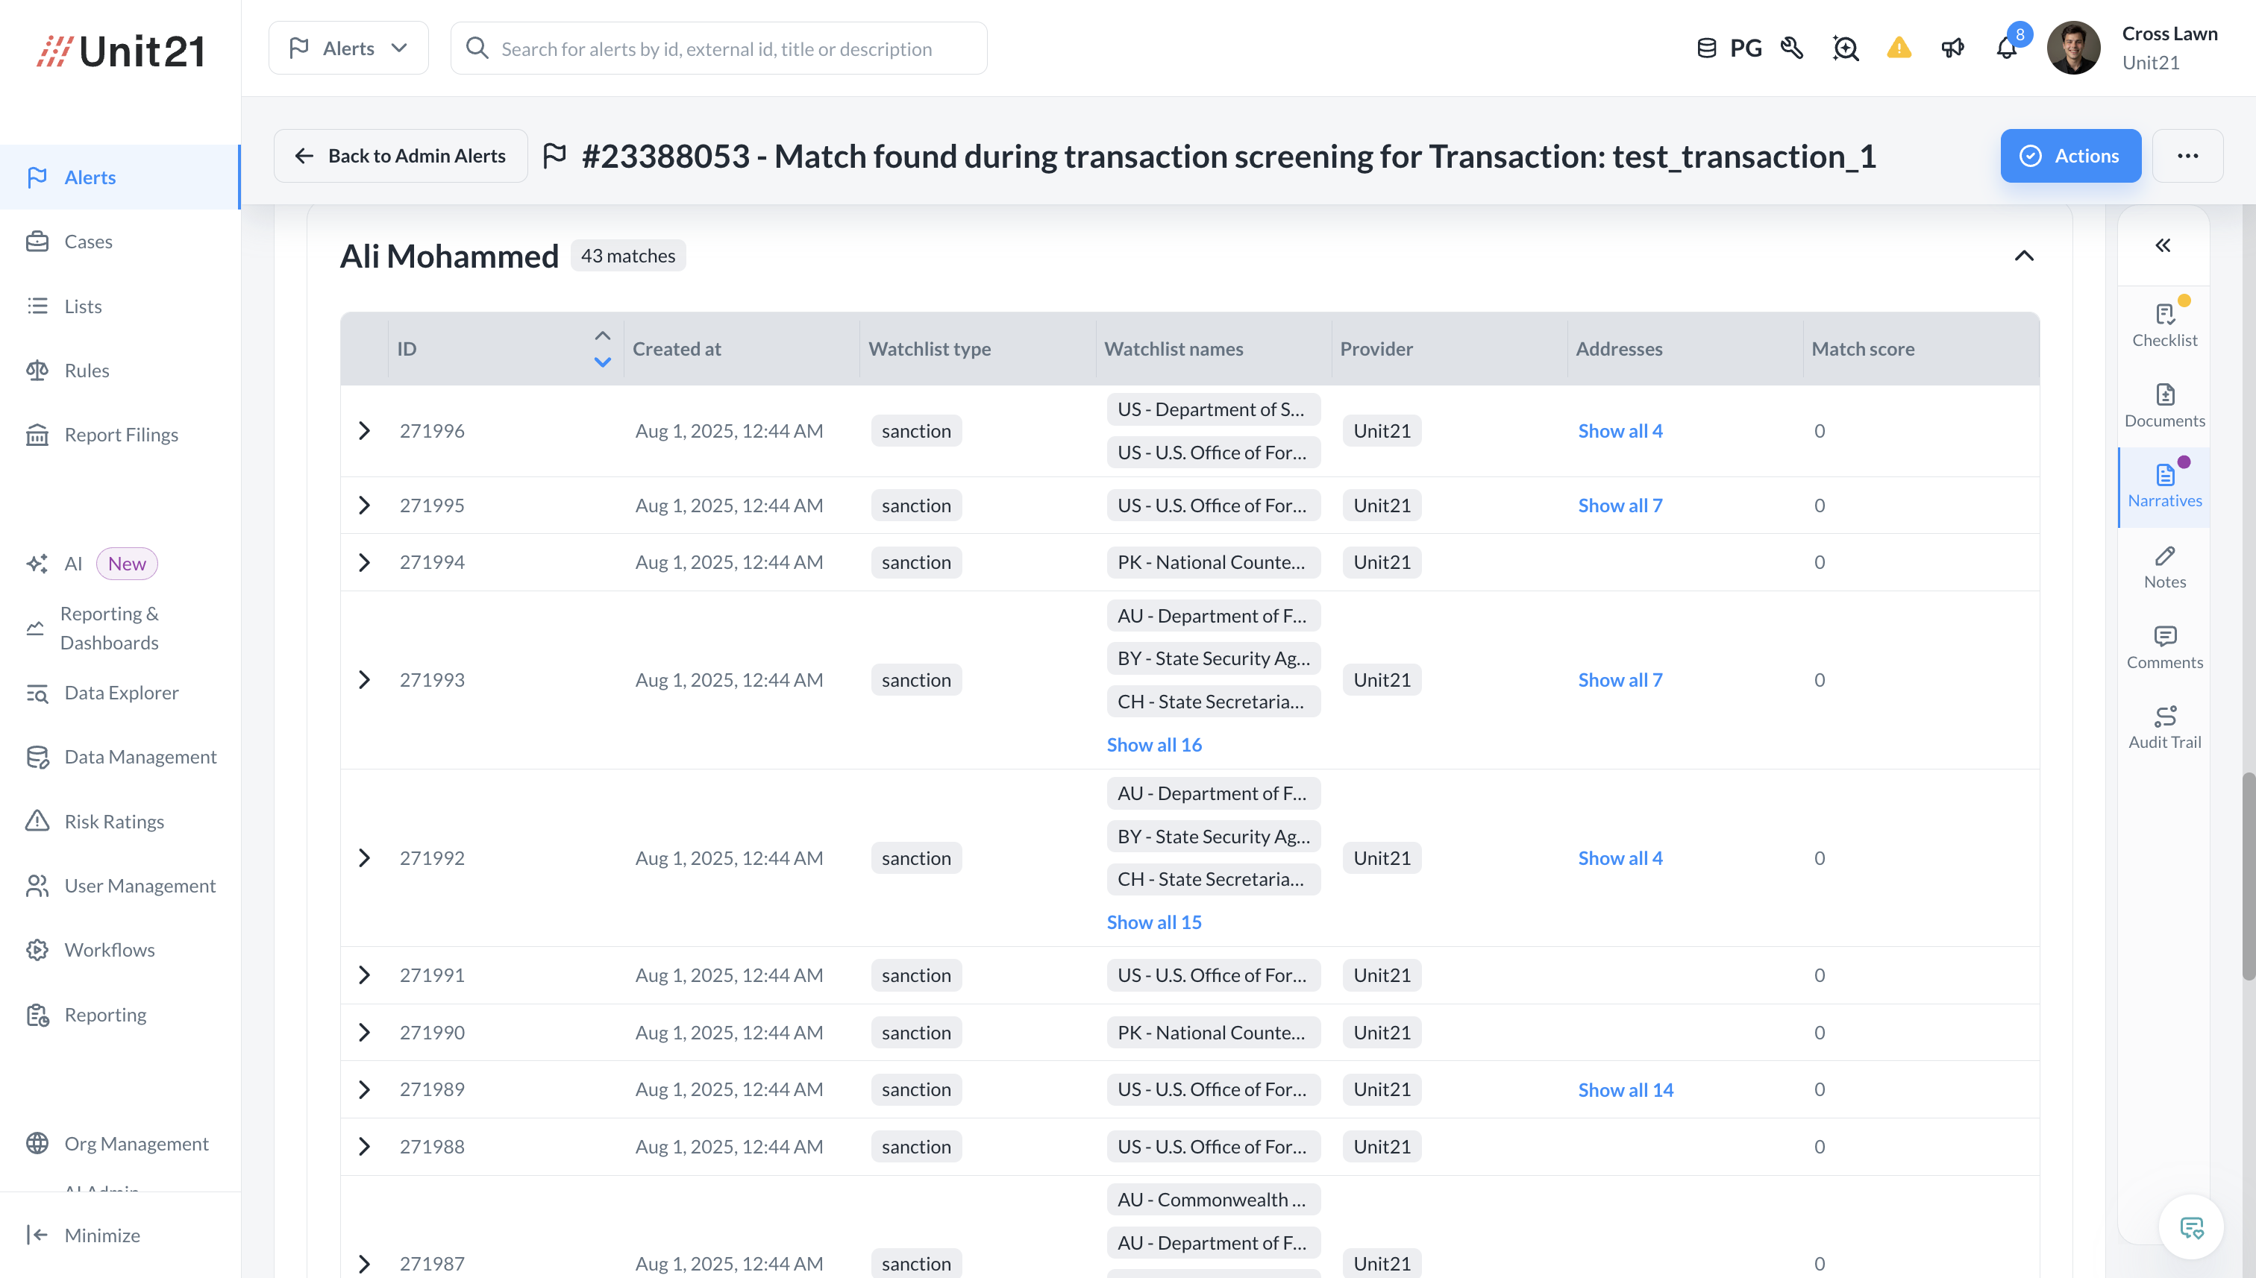Image resolution: width=2256 pixels, height=1278 pixels.
Task: Collapse the Ali Mohammed matches section
Action: [2023, 256]
